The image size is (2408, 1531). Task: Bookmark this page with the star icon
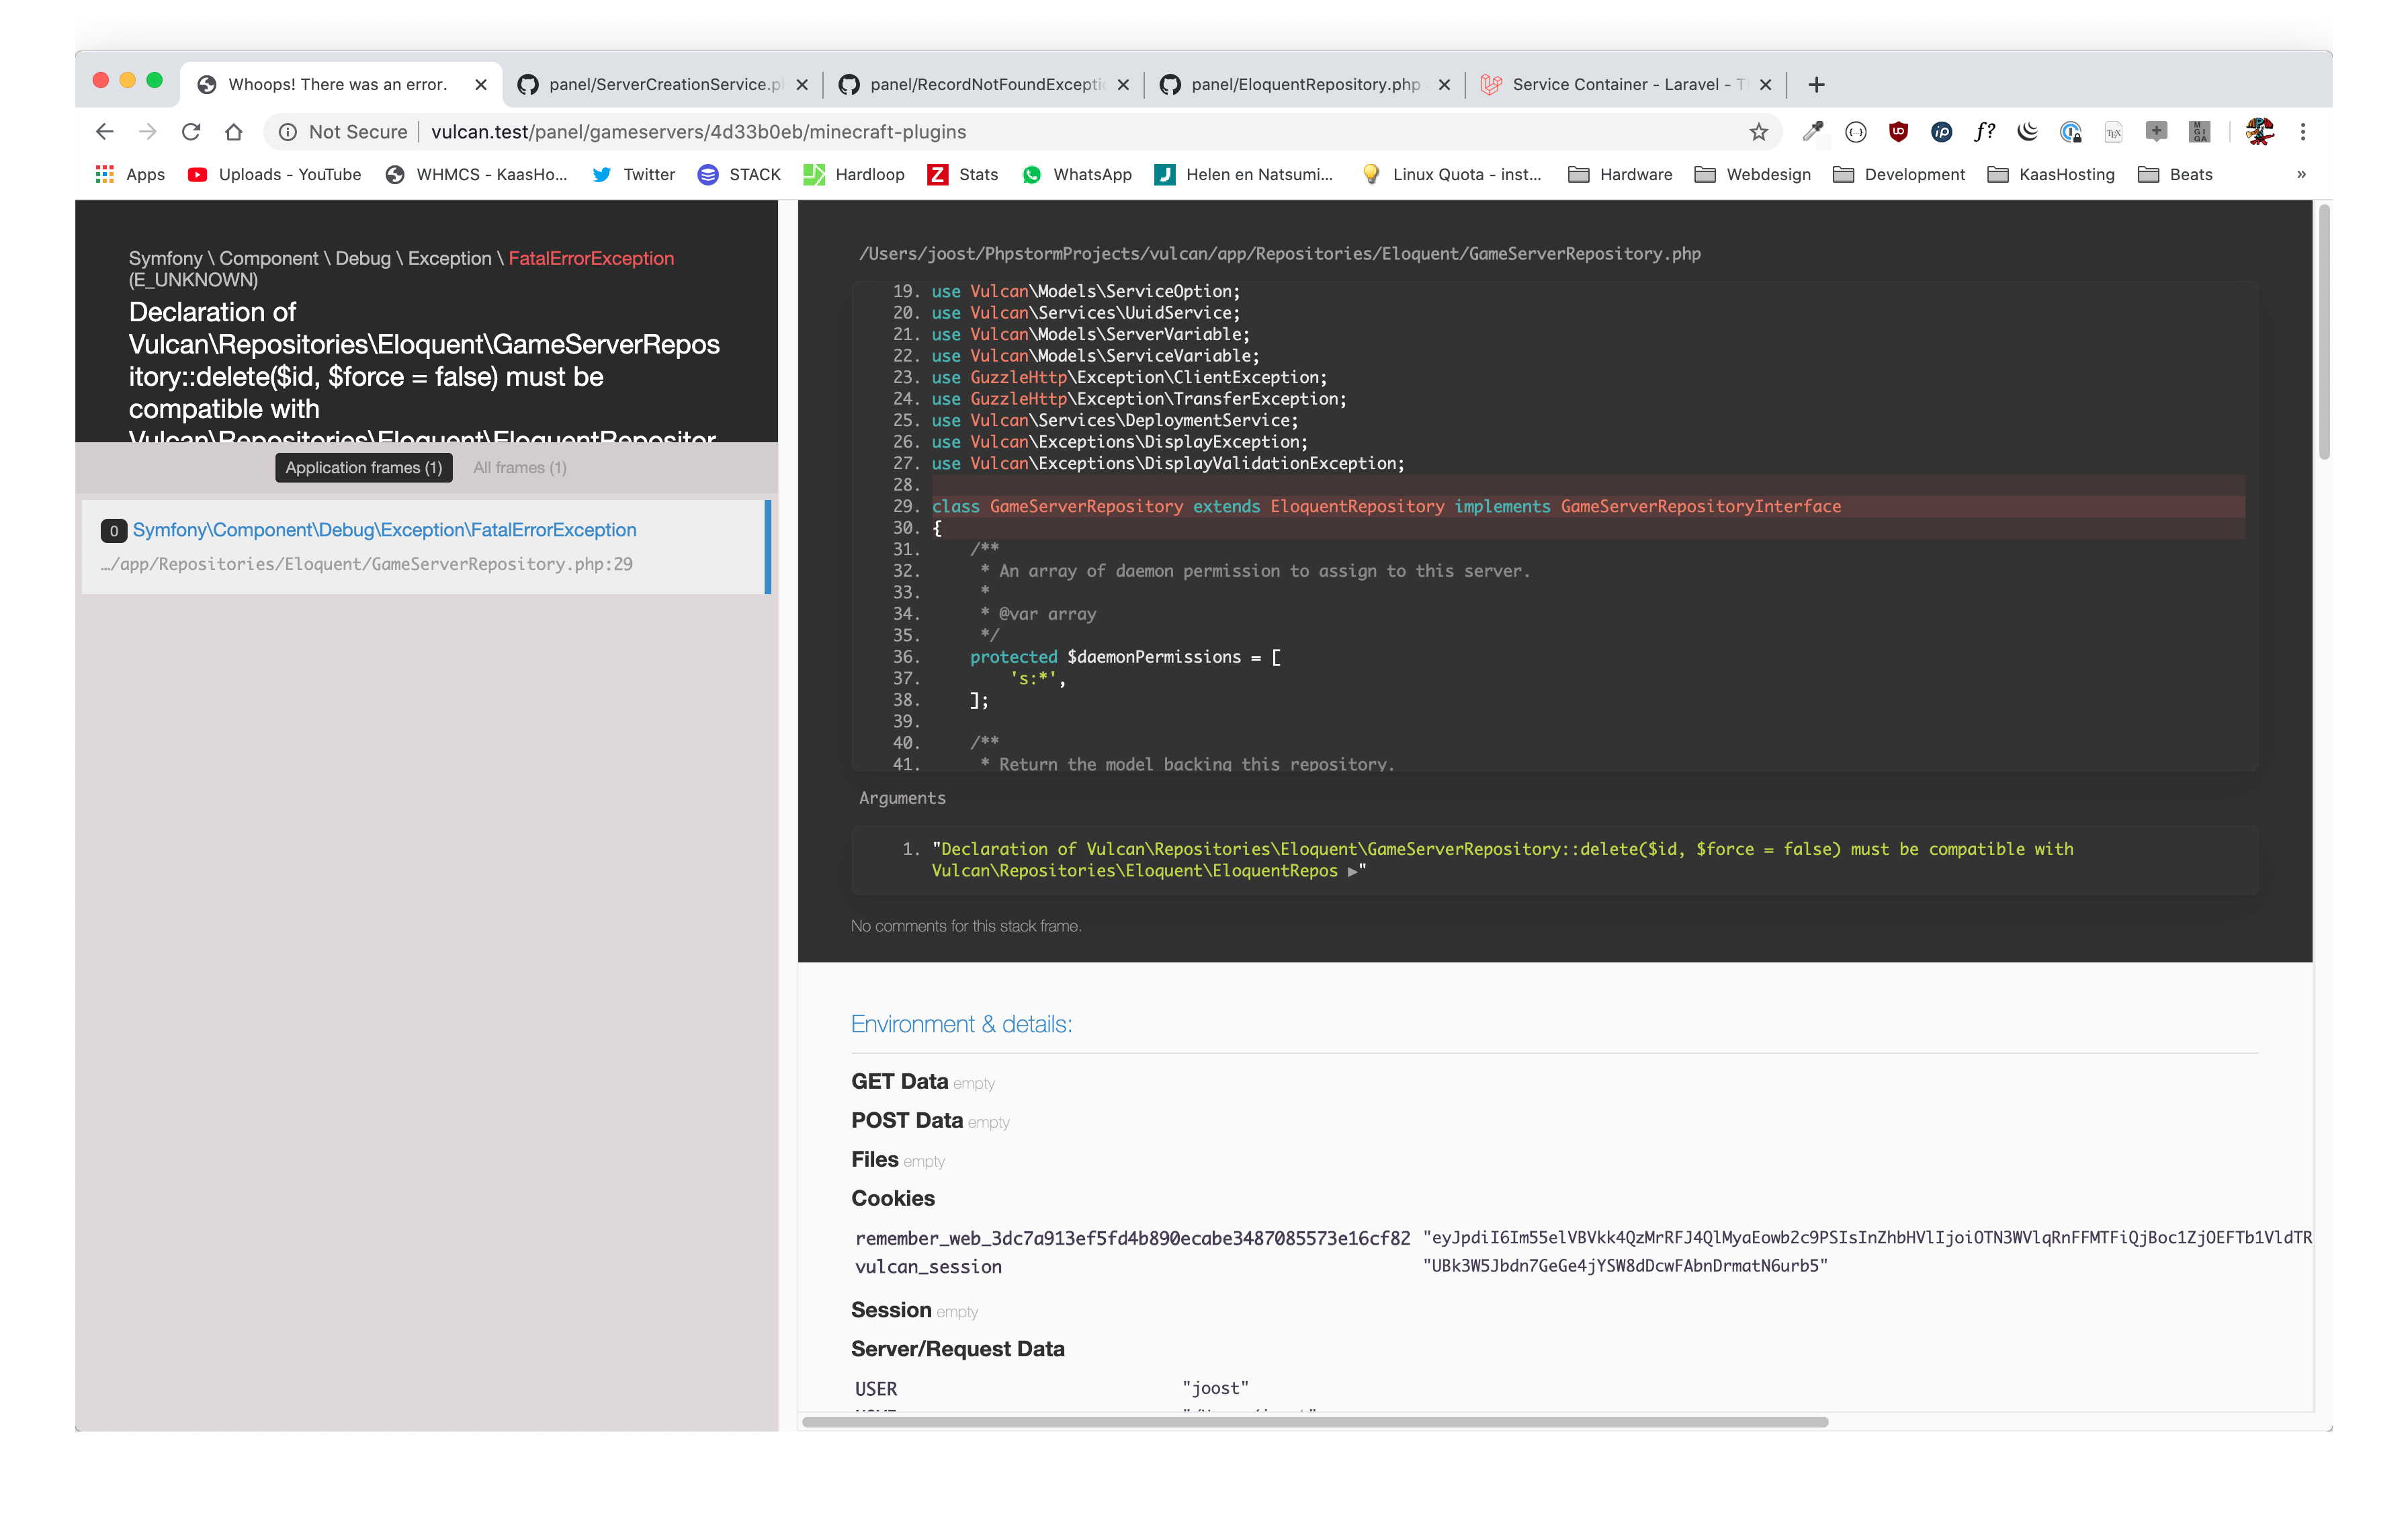pos(1759,132)
